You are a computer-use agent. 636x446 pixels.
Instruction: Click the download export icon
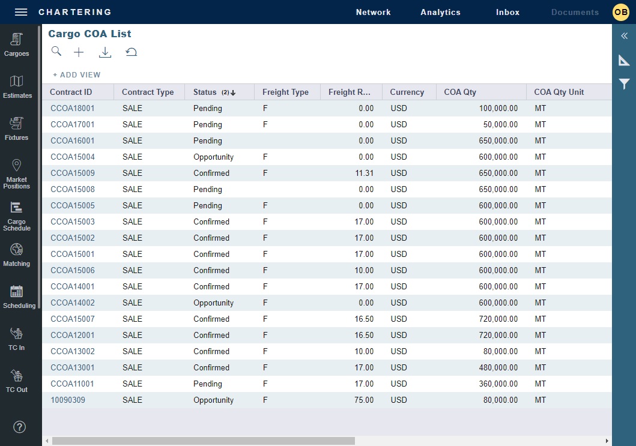105,52
